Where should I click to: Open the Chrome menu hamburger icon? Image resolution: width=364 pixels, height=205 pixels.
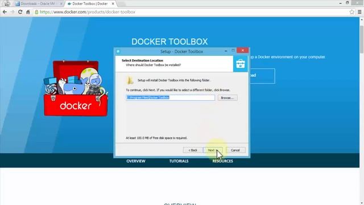(359, 12)
